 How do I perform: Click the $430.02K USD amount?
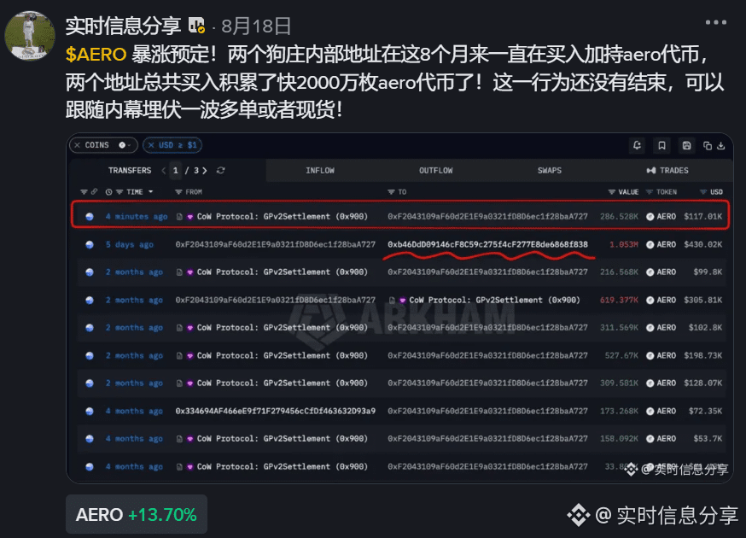[703, 245]
